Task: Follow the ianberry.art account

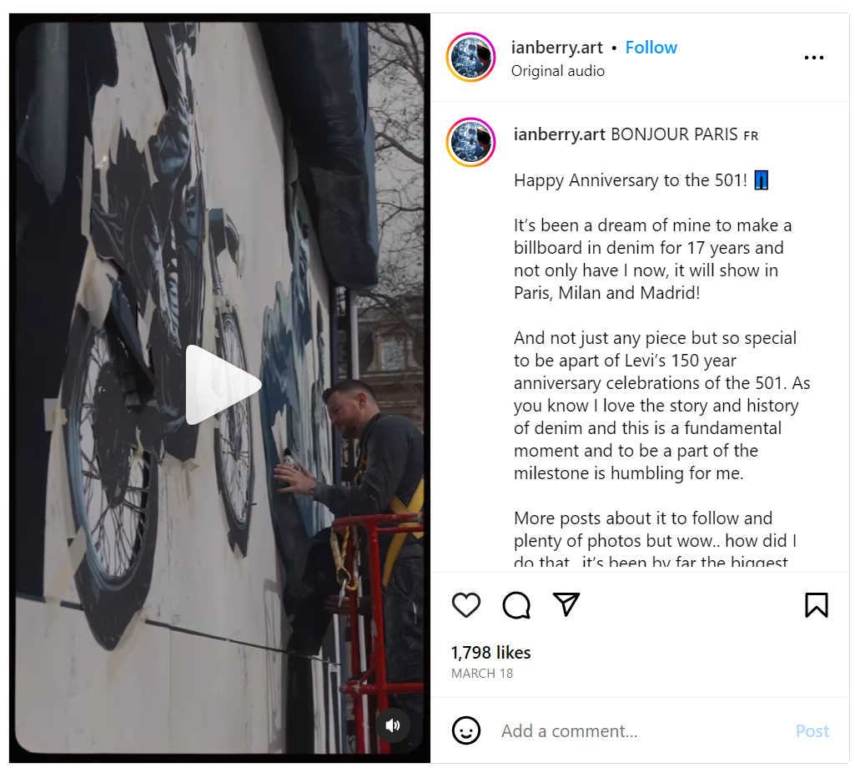Action: (651, 48)
